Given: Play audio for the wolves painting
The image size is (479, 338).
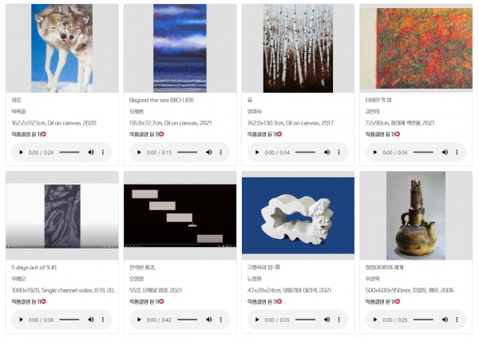Looking at the screenshot, I should 21,153.
